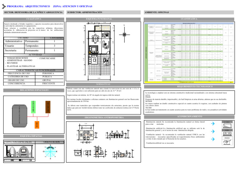Click the arrow logo beside PROGRAMA title
This screenshot has width=245, height=173.
tap(4, 6)
